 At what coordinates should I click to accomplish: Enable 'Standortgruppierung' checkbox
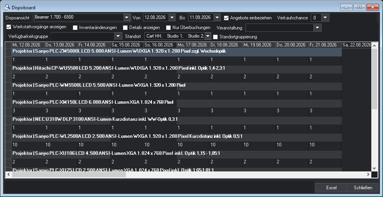click(216, 37)
